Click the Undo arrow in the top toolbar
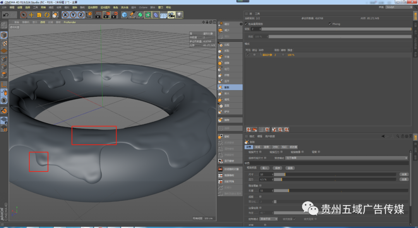Image resolution: width=418 pixels, height=228 pixels. tap(5, 15)
